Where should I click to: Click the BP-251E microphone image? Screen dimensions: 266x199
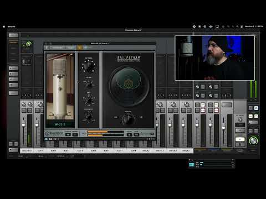click(60, 87)
